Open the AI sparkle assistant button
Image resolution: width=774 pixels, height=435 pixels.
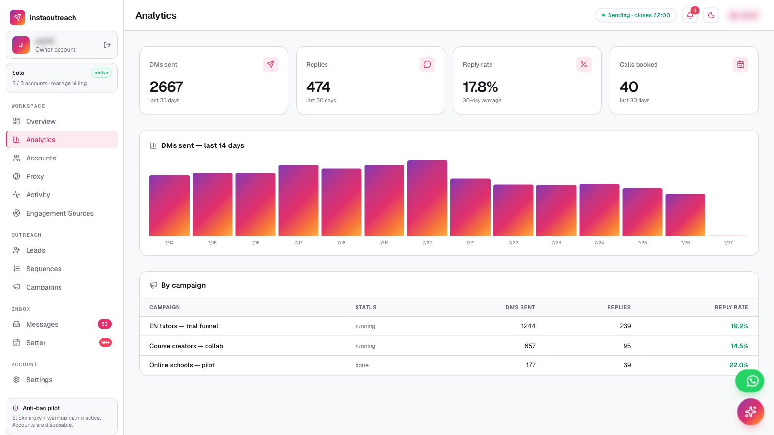click(x=751, y=412)
